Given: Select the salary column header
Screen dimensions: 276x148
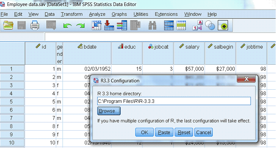Looking at the screenshot, I should 189,53.
